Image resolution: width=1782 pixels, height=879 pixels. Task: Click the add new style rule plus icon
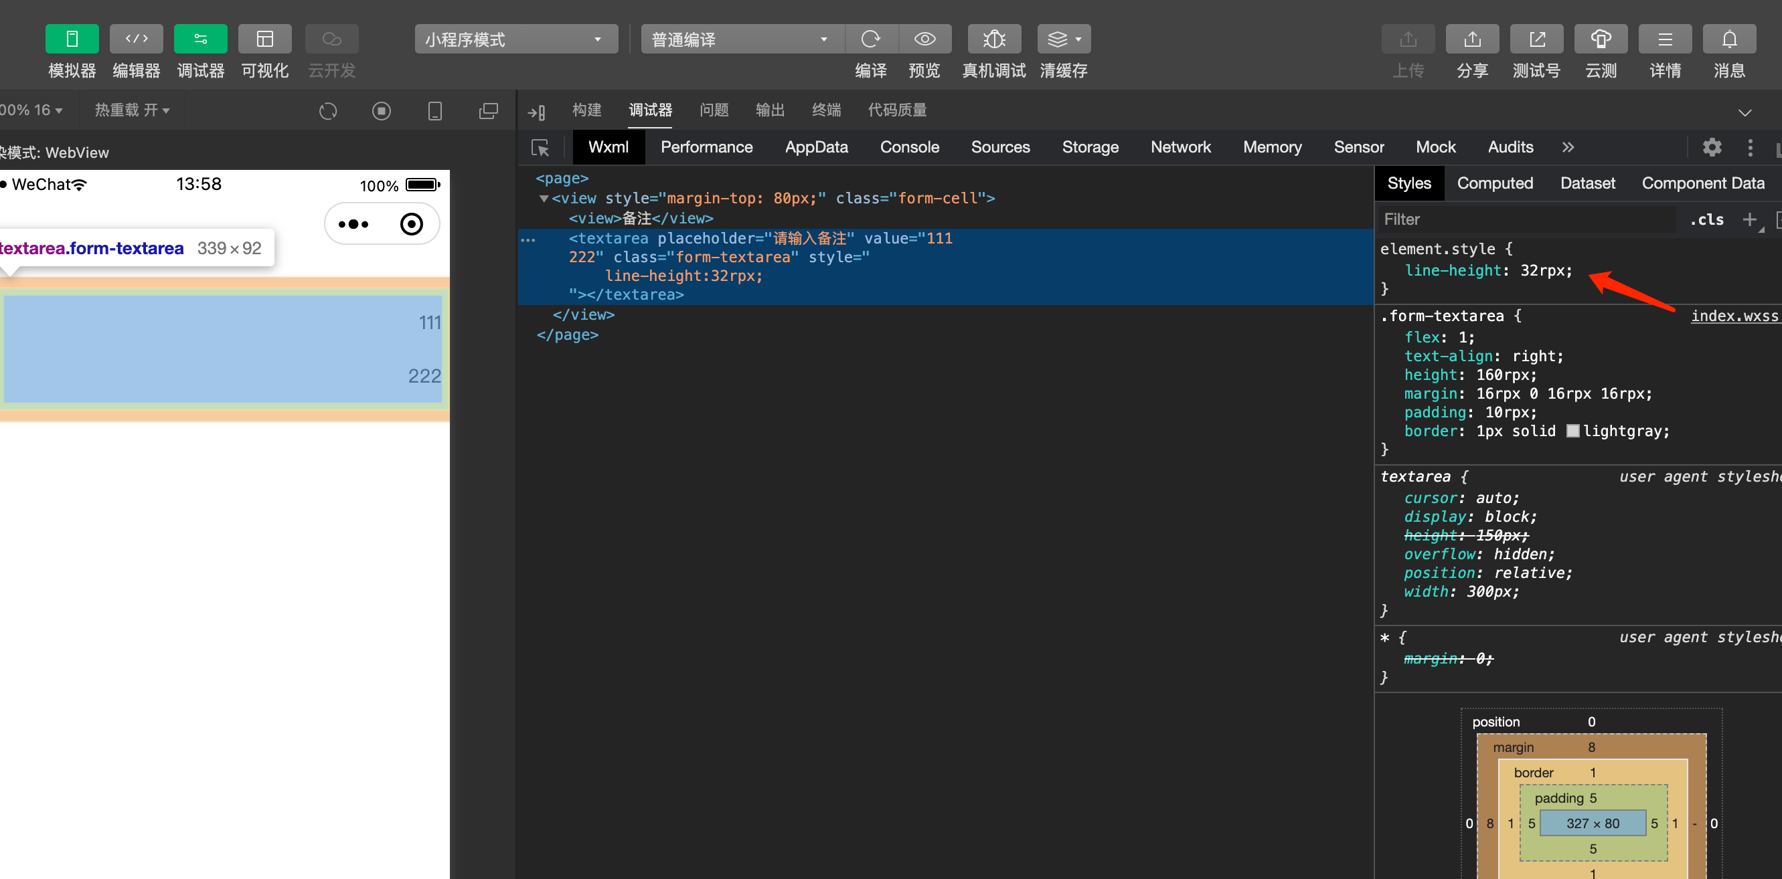[1749, 219]
